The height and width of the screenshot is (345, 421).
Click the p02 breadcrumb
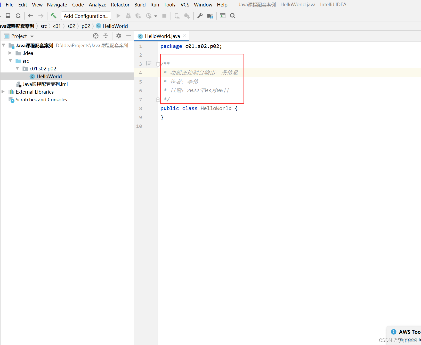click(x=86, y=26)
